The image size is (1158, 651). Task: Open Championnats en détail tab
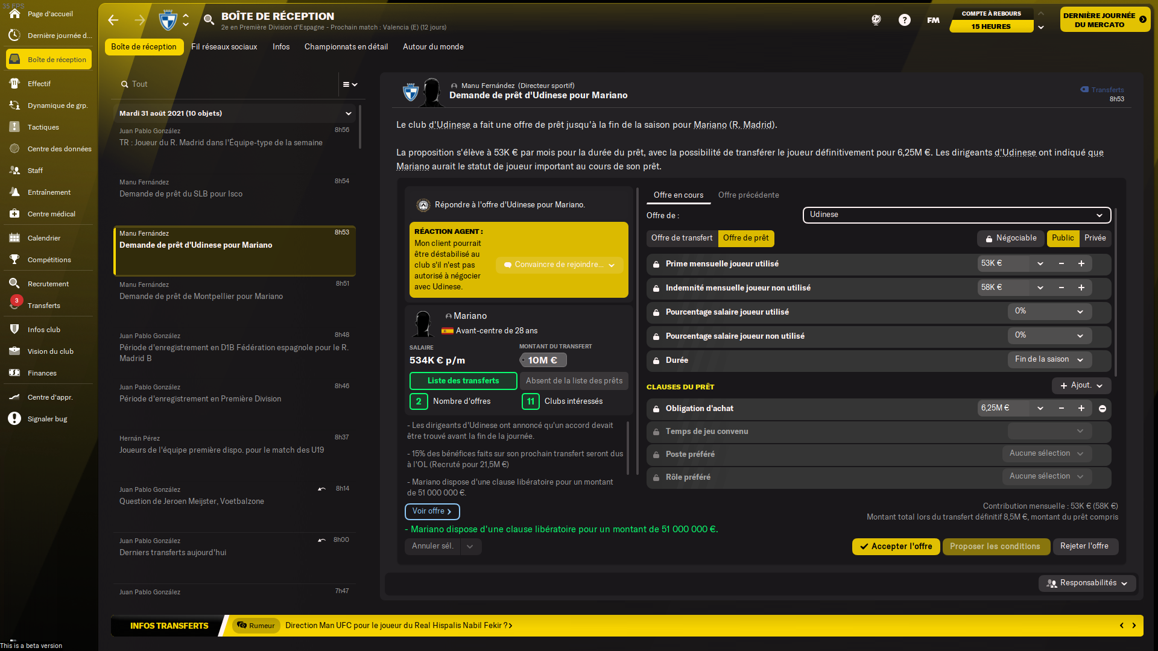pyautogui.click(x=346, y=47)
